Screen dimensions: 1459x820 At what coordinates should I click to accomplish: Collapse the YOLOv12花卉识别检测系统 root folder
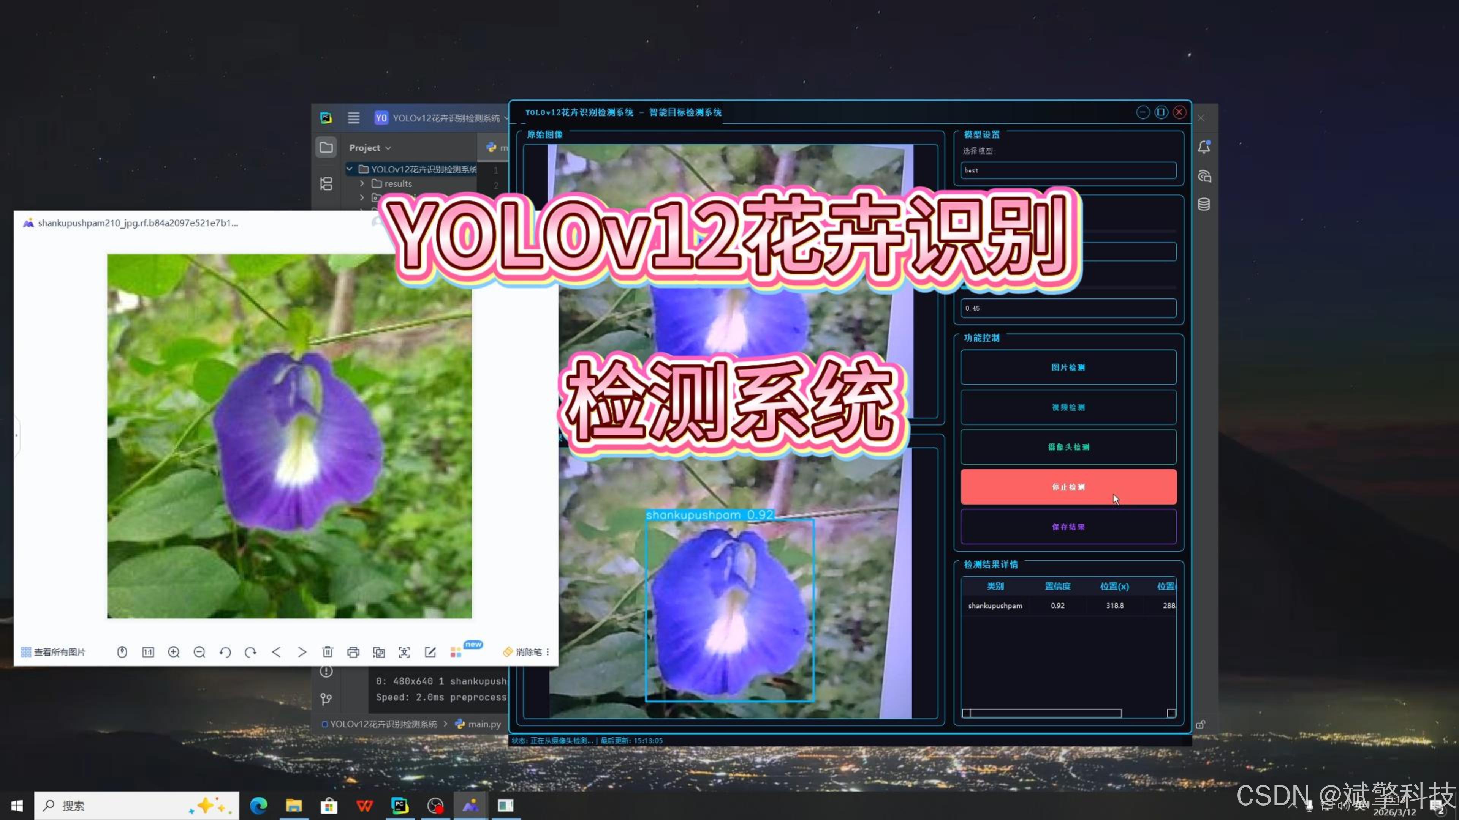(350, 169)
